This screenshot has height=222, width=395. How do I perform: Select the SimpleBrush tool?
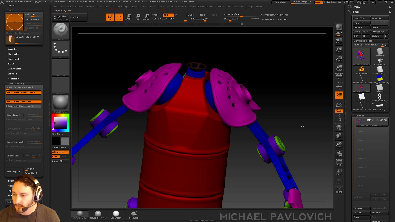click(361, 70)
